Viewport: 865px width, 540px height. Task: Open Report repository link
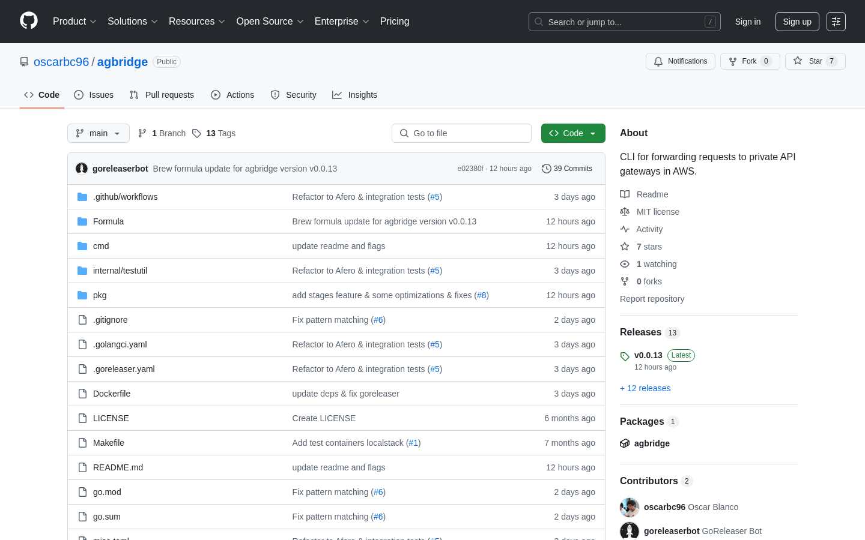pos(652,299)
